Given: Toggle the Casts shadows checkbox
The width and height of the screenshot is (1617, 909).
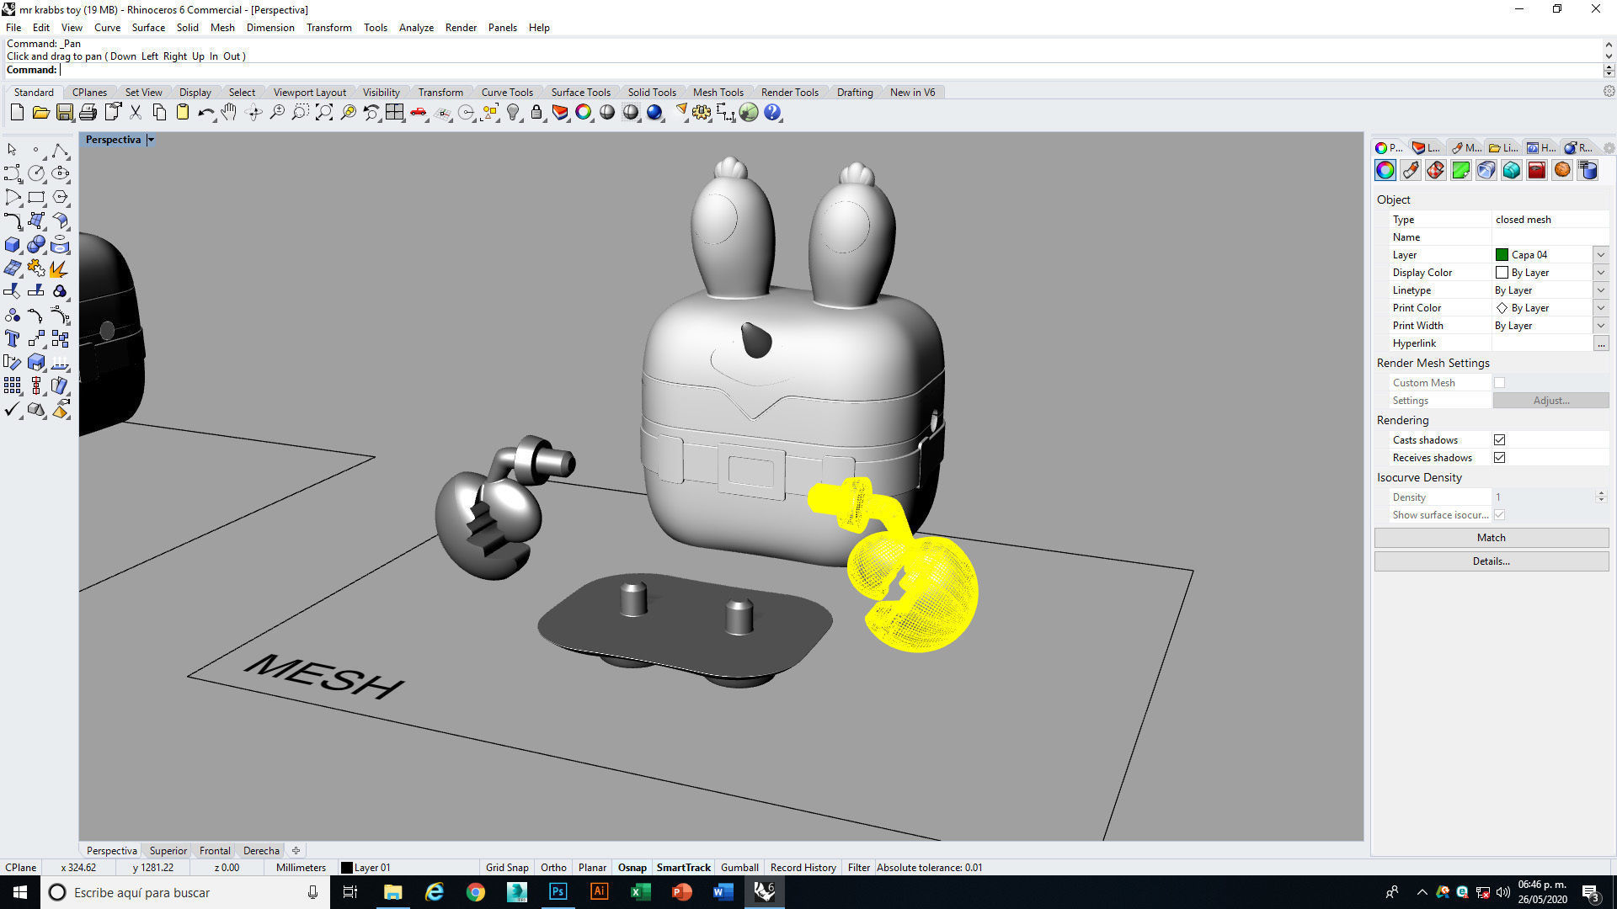Looking at the screenshot, I should tap(1499, 440).
